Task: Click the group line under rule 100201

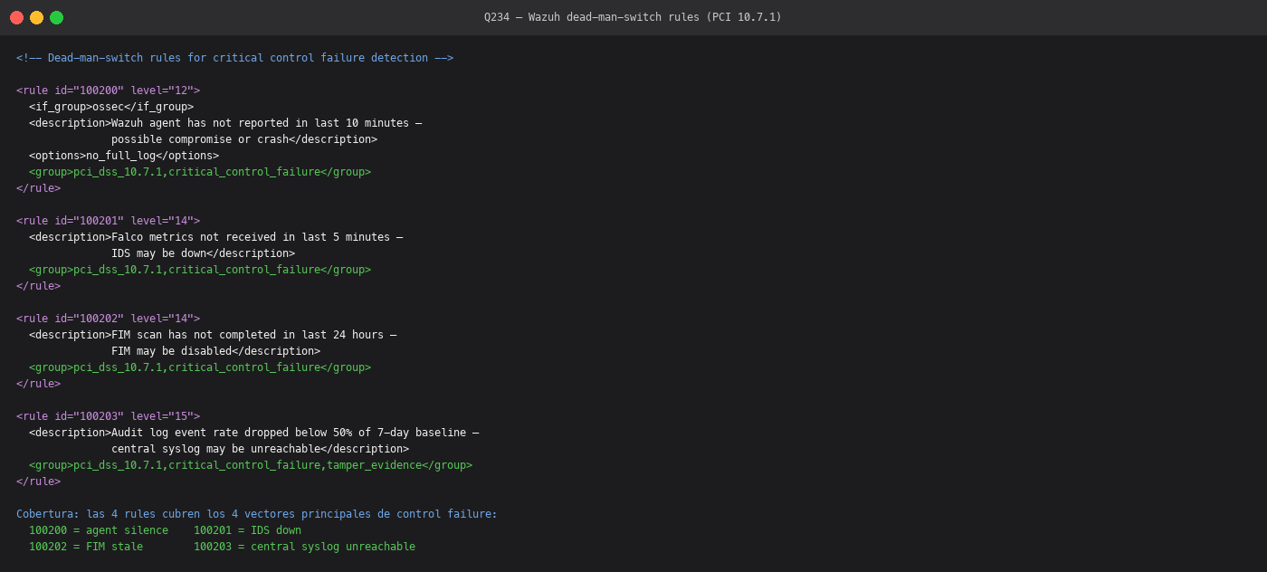Action: tap(200, 270)
